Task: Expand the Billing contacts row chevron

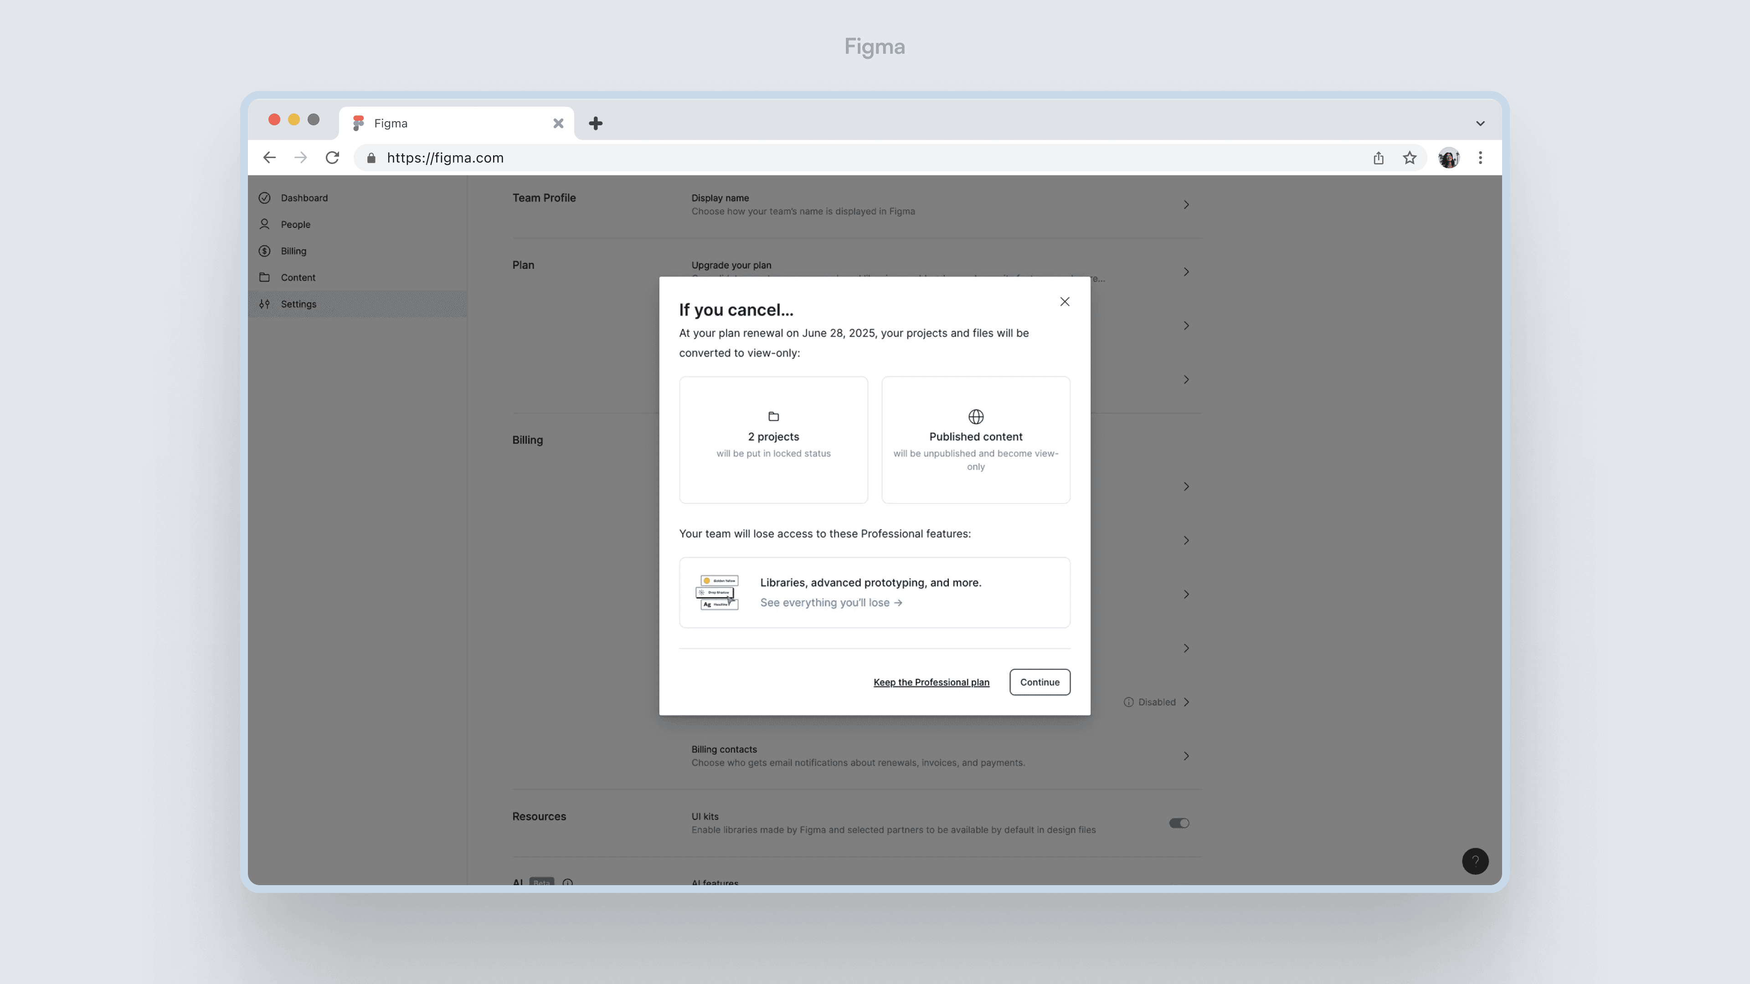Action: (1186, 756)
